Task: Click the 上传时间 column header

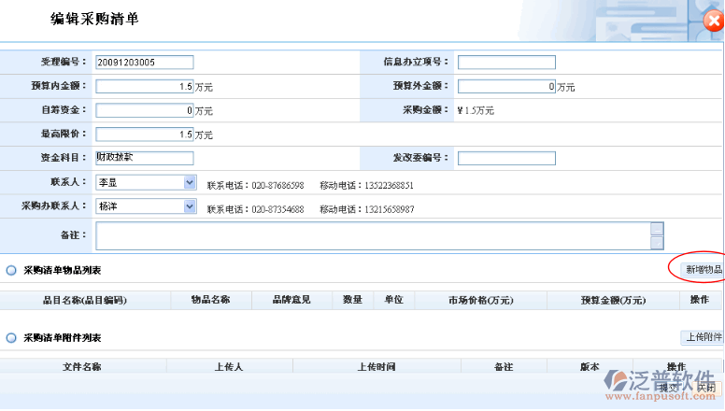Action: (377, 366)
